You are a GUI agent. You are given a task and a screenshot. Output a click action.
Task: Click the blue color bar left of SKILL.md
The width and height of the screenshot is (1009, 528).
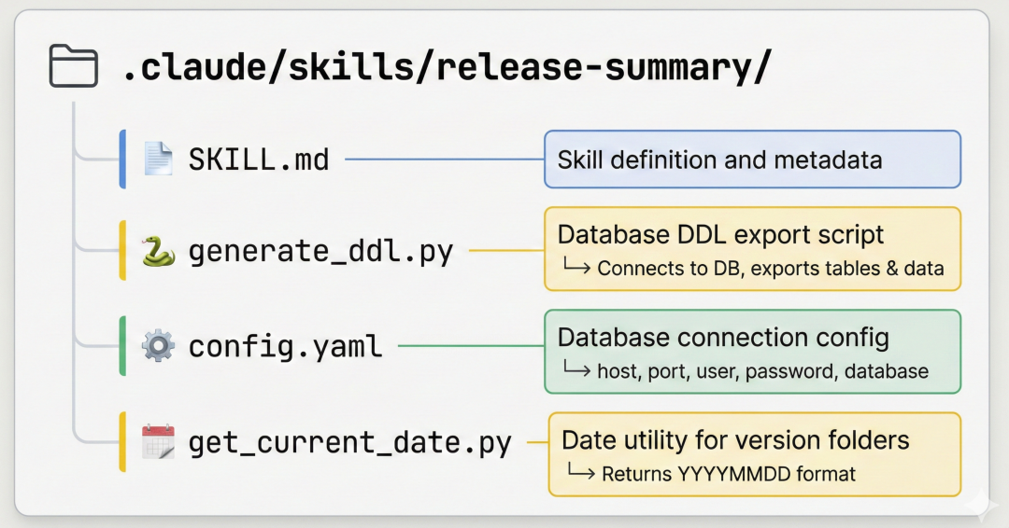(x=122, y=160)
